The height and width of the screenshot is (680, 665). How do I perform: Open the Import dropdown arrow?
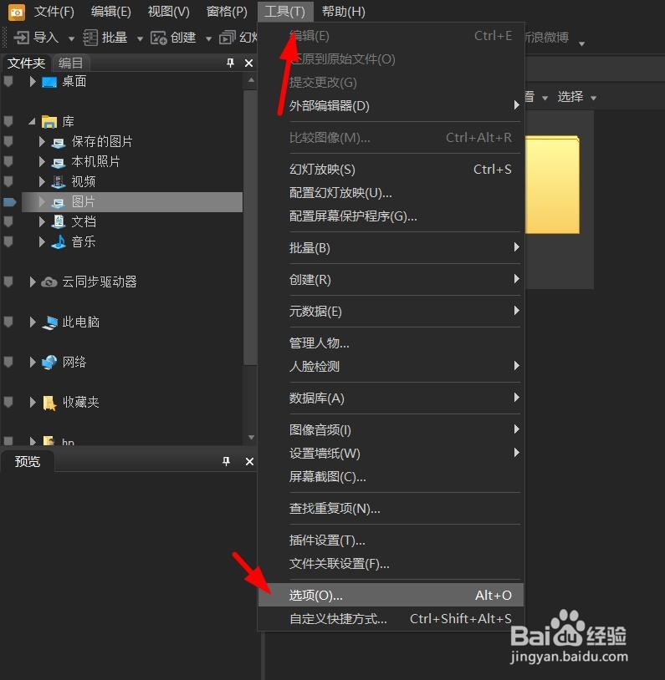tap(71, 39)
